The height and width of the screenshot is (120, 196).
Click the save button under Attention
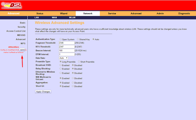(x=22, y=50)
